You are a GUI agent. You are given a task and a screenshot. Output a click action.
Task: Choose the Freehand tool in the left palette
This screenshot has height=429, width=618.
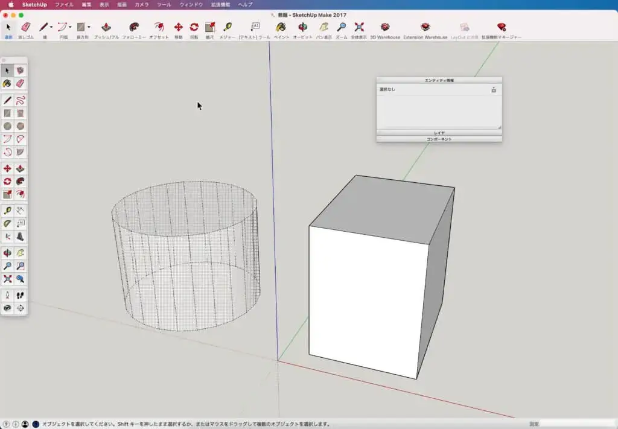[20, 100]
